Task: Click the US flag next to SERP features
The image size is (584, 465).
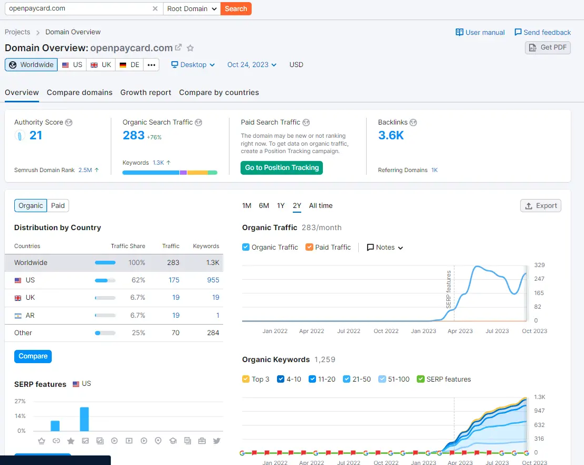Action: 76,384
